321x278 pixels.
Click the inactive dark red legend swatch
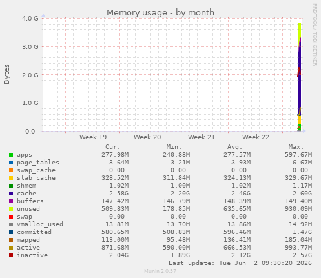click(x=11, y=255)
